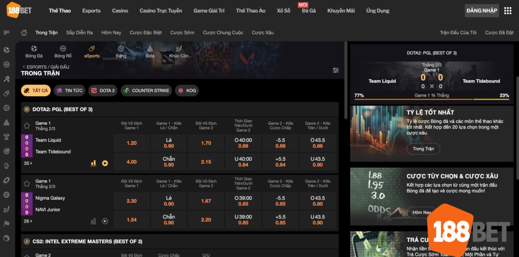Select racing flag icon in left sidebar
Viewport: 519px width, 257px height.
[6, 224]
